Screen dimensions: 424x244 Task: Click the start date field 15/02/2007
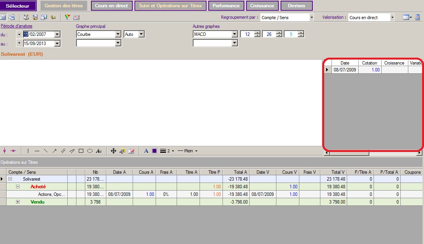click(39, 34)
